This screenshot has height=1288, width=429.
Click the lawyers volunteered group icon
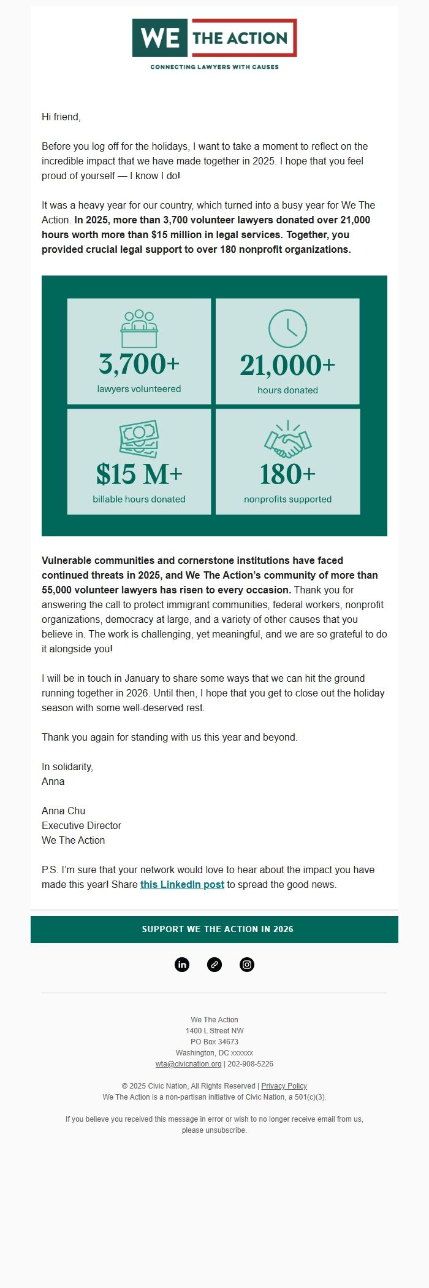coord(140,327)
